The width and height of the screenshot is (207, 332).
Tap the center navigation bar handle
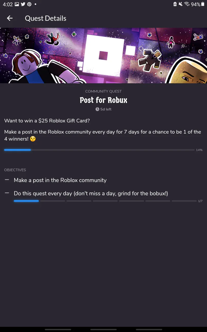point(103,329)
